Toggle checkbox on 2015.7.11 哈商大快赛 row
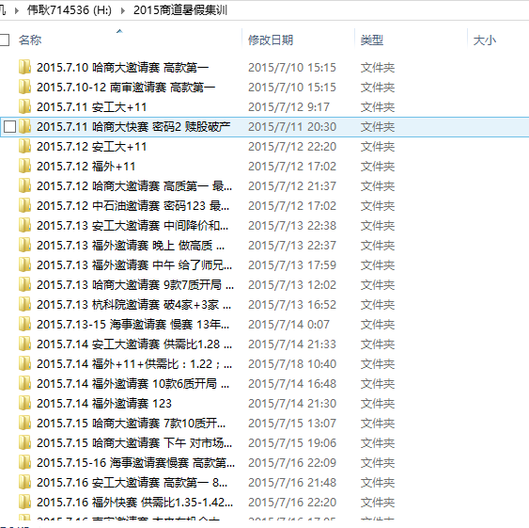Screen dimensions: 529x528 pyautogui.click(x=9, y=127)
